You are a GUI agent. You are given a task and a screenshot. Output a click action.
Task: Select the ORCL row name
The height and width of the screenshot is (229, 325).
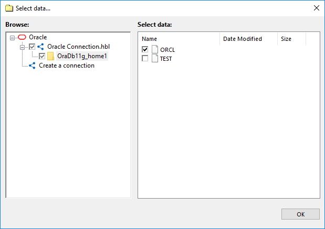167,50
